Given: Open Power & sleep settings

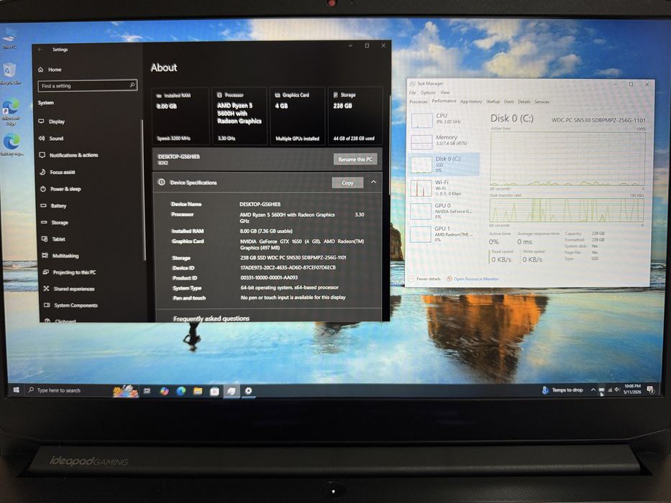Looking at the screenshot, I should (x=60, y=188).
